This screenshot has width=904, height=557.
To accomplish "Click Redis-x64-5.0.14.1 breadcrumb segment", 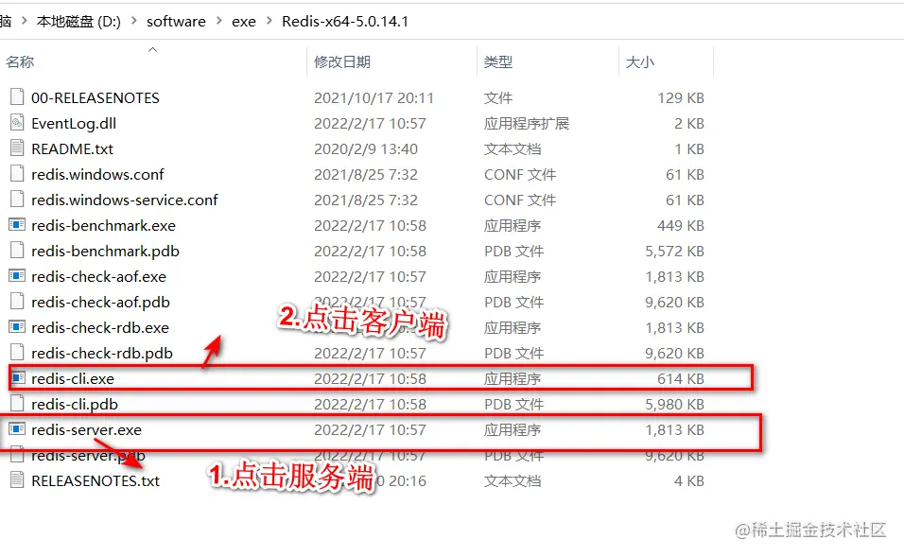I will coord(345,22).
